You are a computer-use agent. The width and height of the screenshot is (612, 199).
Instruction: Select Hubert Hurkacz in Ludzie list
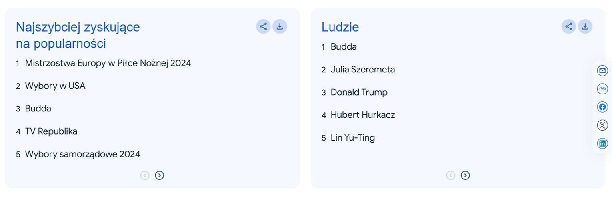(362, 115)
